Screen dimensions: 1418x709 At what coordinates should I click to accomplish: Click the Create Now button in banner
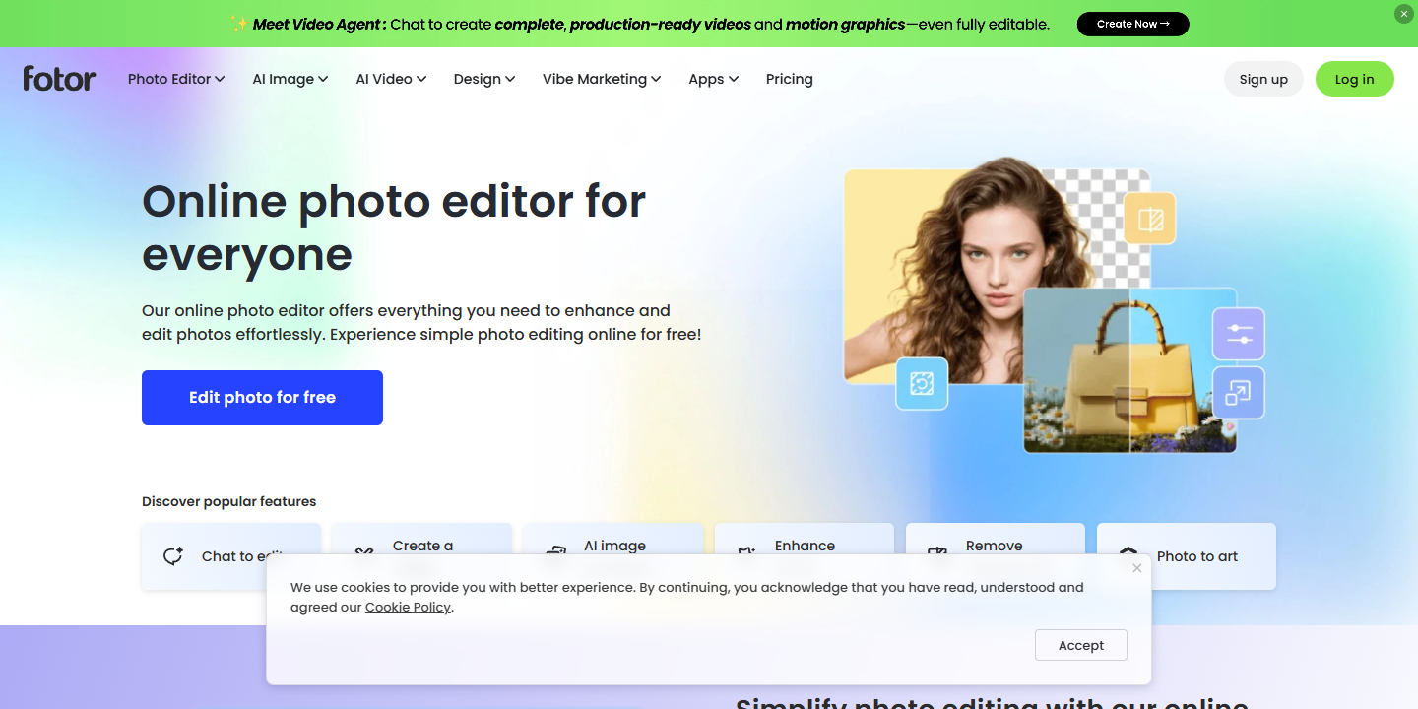1133,24
